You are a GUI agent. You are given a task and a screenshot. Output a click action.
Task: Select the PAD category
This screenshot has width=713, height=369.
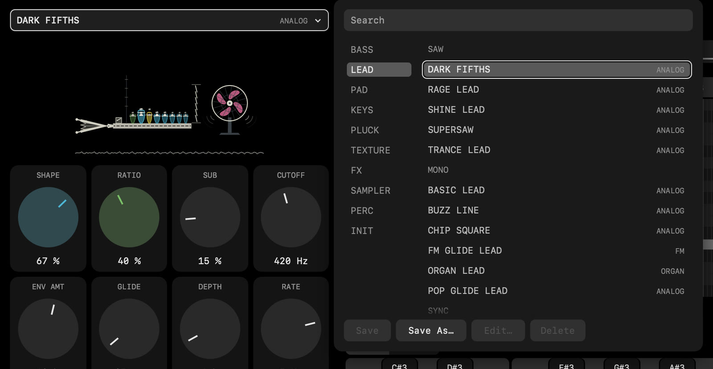click(x=379, y=90)
